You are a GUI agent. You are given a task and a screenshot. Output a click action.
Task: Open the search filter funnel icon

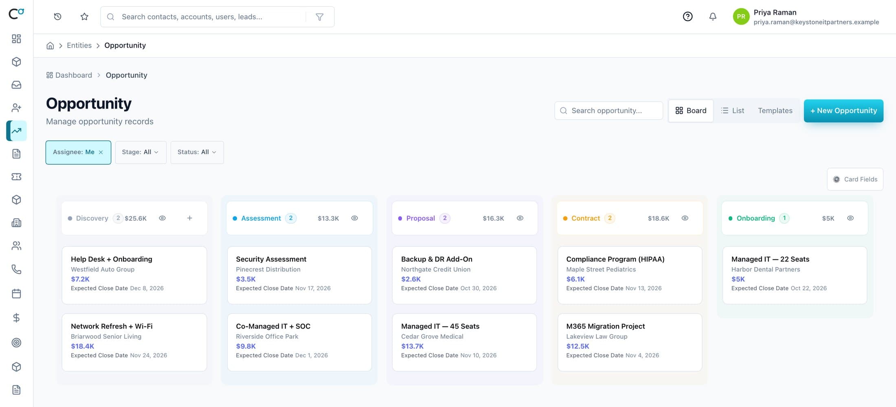320,17
